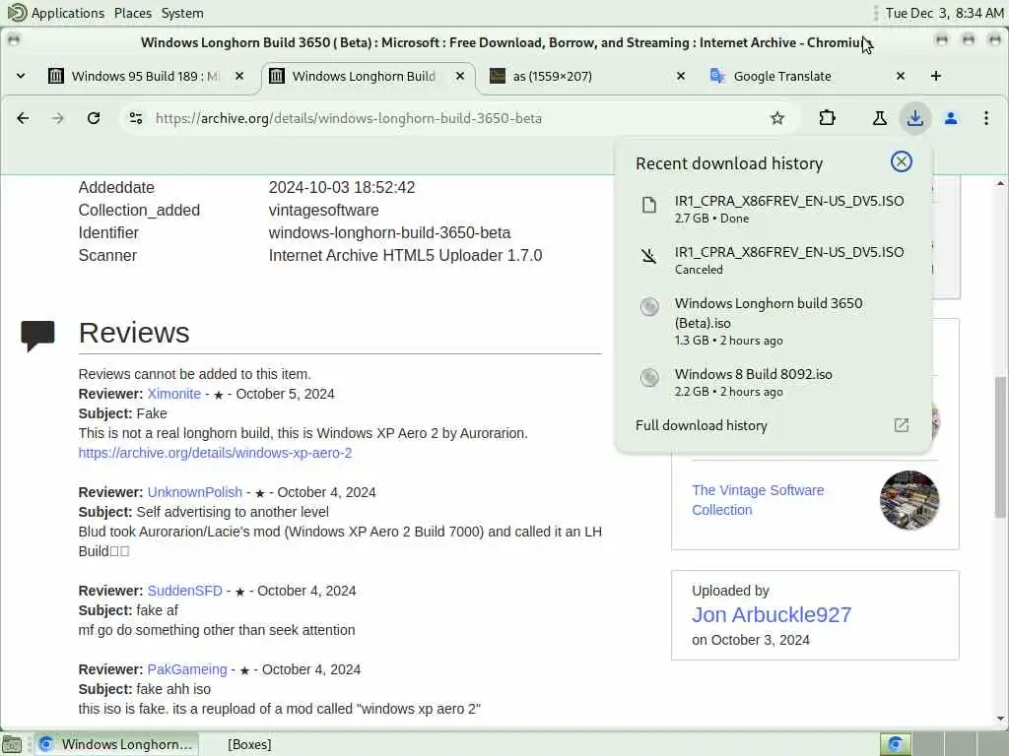The width and height of the screenshot is (1009, 756).
Task: Open the Places menu
Action: (x=133, y=13)
